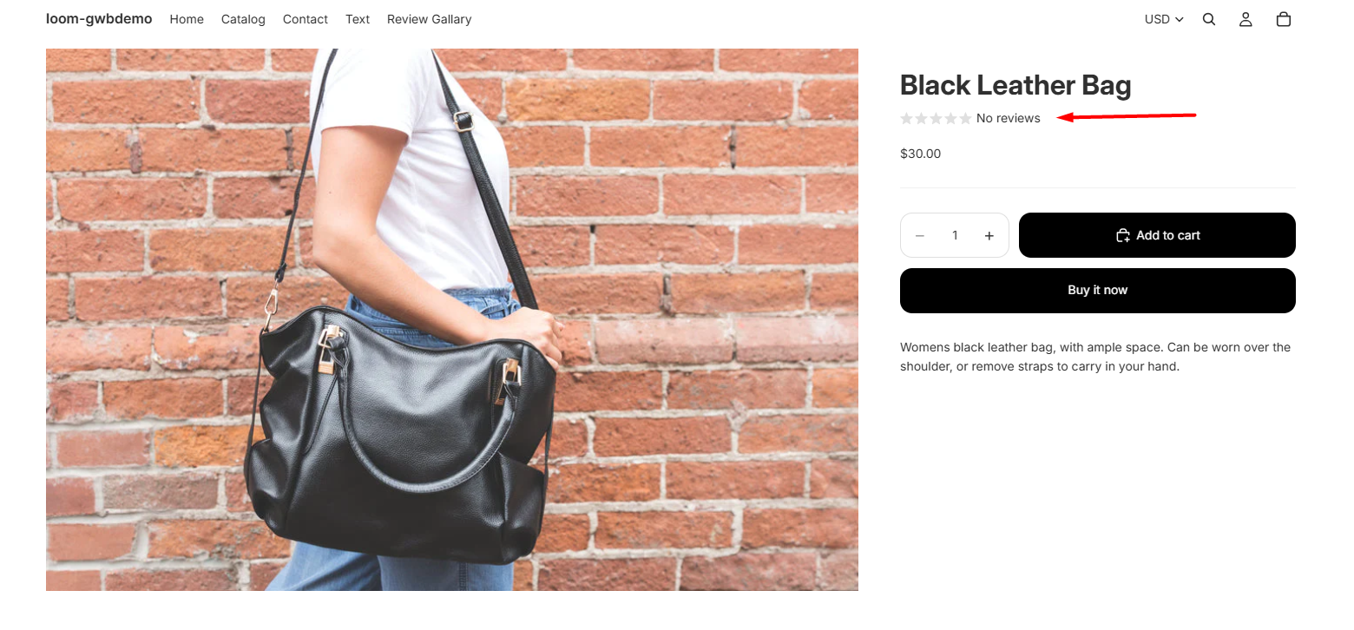Click the loom-gwbdemo store logo
The image size is (1354, 630).
pos(99,18)
